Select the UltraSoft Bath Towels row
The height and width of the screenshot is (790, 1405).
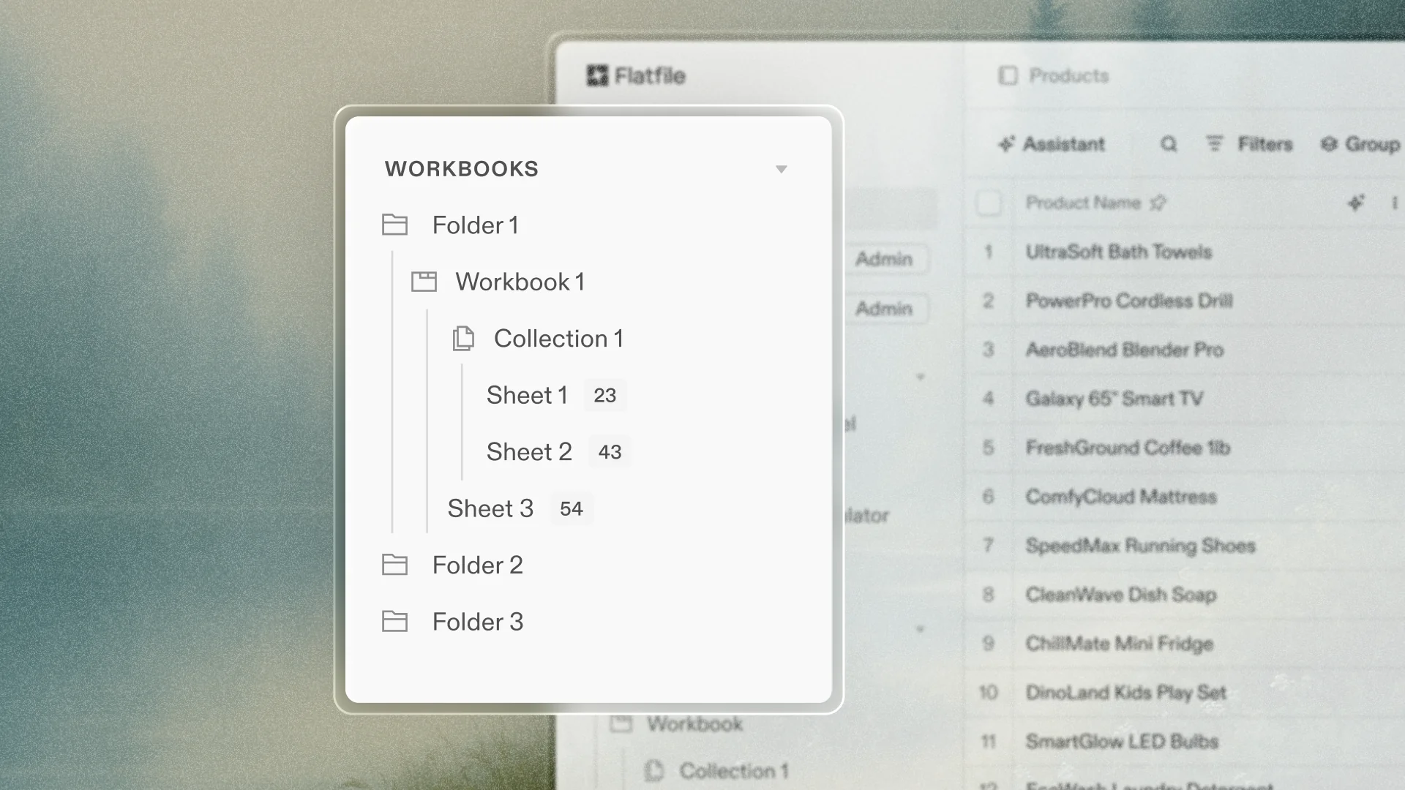pos(1119,252)
